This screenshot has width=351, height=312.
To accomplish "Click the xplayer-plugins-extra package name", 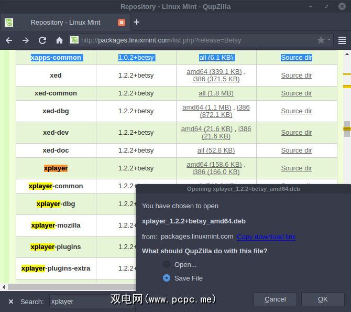I will pos(56,268).
